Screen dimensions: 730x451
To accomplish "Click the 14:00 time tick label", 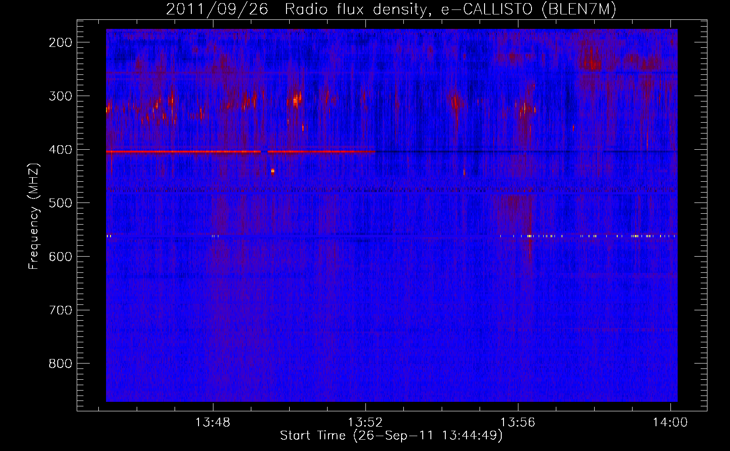I will 670,423.
